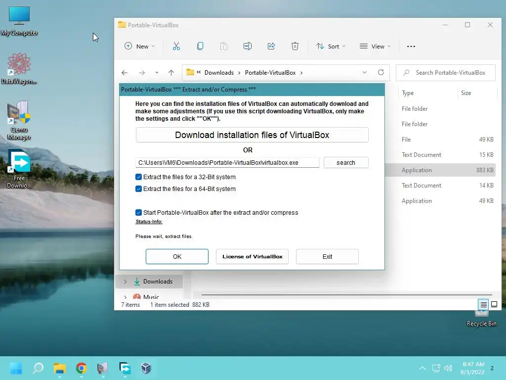Click the Paste icon in Explorer toolbar

pyautogui.click(x=224, y=46)
